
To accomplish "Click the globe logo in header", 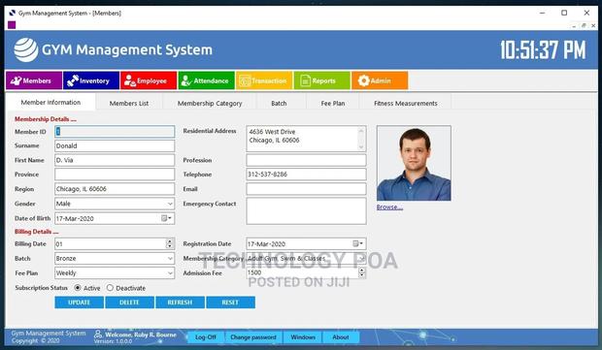I will tap(26, 49).
